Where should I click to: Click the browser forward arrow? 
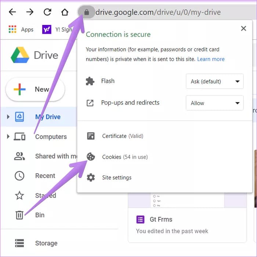(x=30, y=12)
